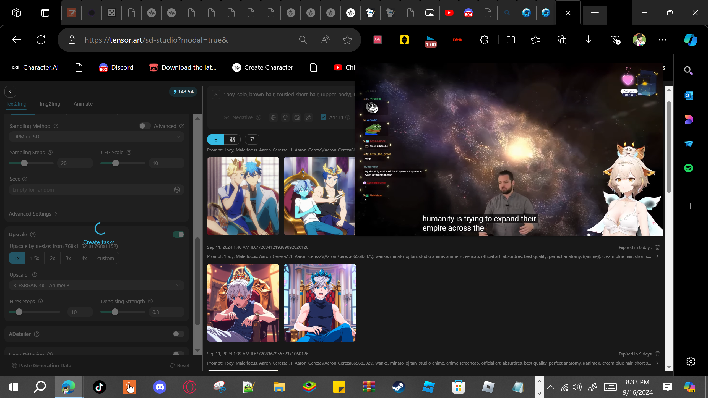This screenshot has height=398, width=708.
Task: Open the Sampling Method DPM++ SDE dropdown
Action: coord(97,137)
